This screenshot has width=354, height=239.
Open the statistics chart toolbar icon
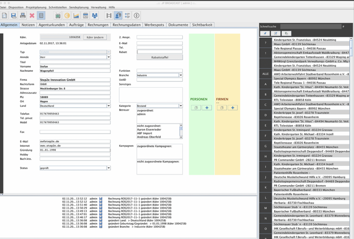76,16
